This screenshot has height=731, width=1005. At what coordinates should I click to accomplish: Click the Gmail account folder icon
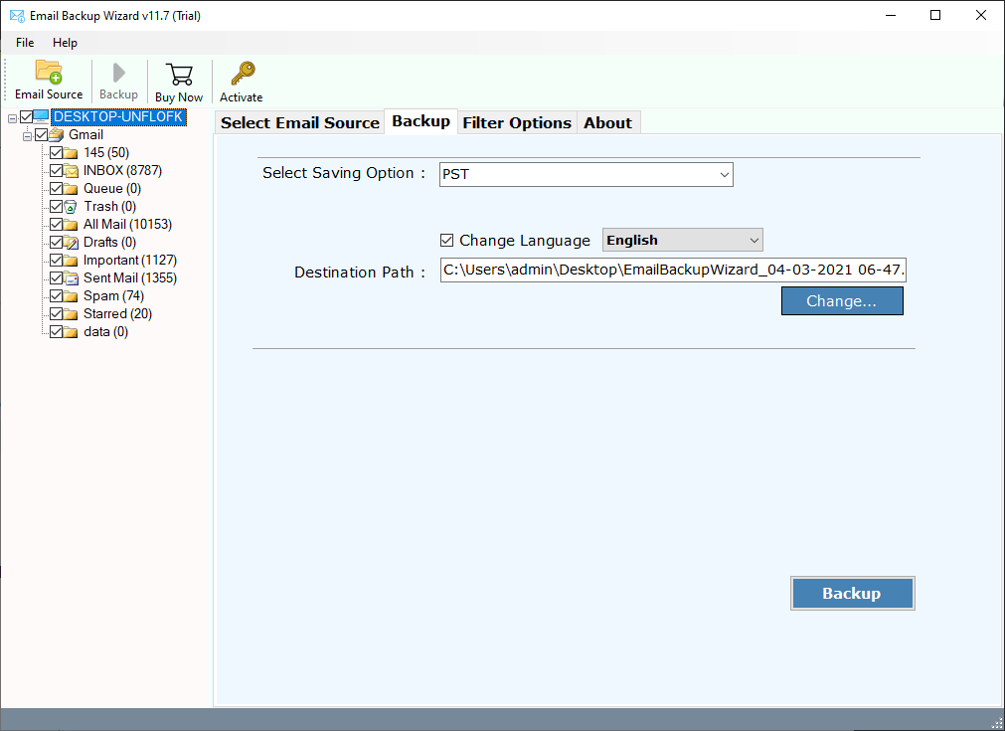click(57, 134)
